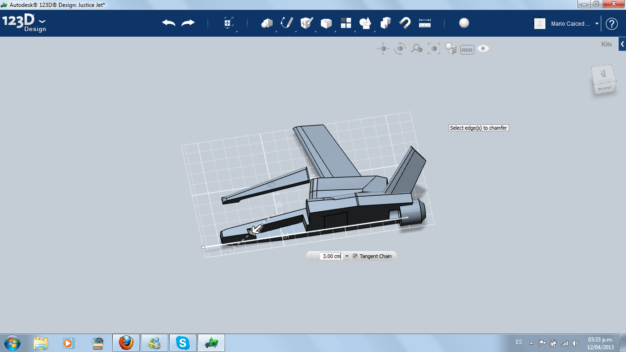Click the 3.00 cm distance field
Image resolution: width=626 pixels, height=352 pixels.
point(331,256)
